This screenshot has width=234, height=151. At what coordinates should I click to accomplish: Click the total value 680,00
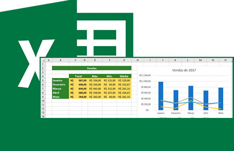point(82,93)
